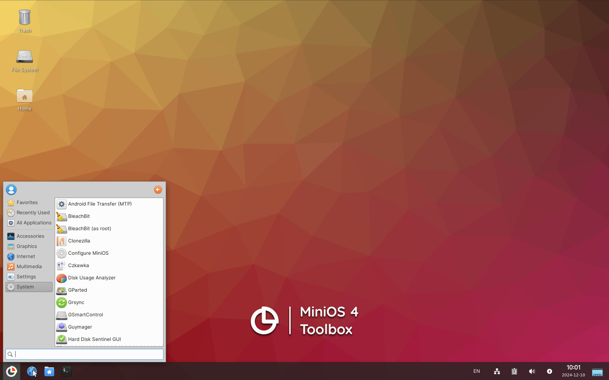Click the orange back arrow button in menu

(158, 190)
